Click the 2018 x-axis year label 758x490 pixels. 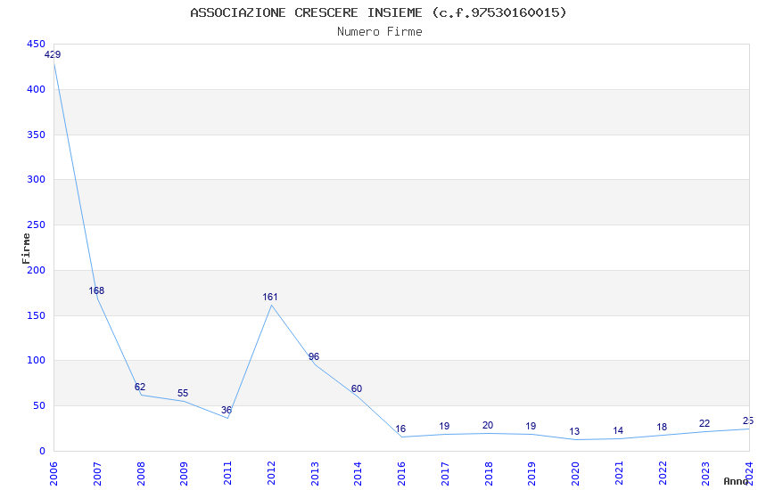(x=489, y=473)
